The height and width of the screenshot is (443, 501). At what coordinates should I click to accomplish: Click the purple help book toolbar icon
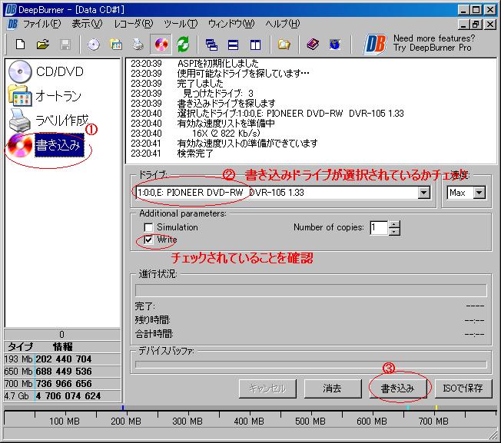click(x=313, y=45)
